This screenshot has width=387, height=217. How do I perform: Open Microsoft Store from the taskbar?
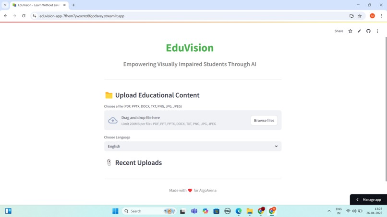point(216,211)
